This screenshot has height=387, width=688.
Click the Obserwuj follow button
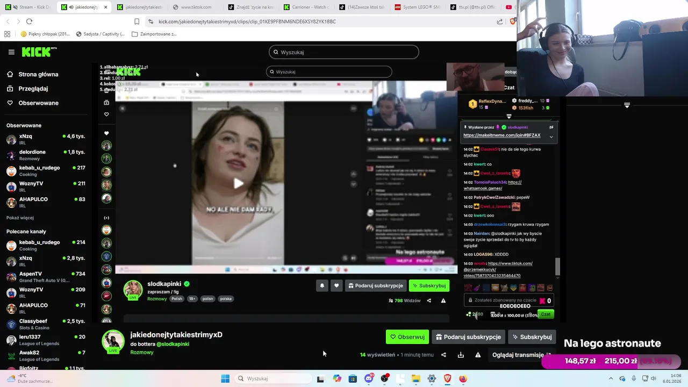[407, 337]
